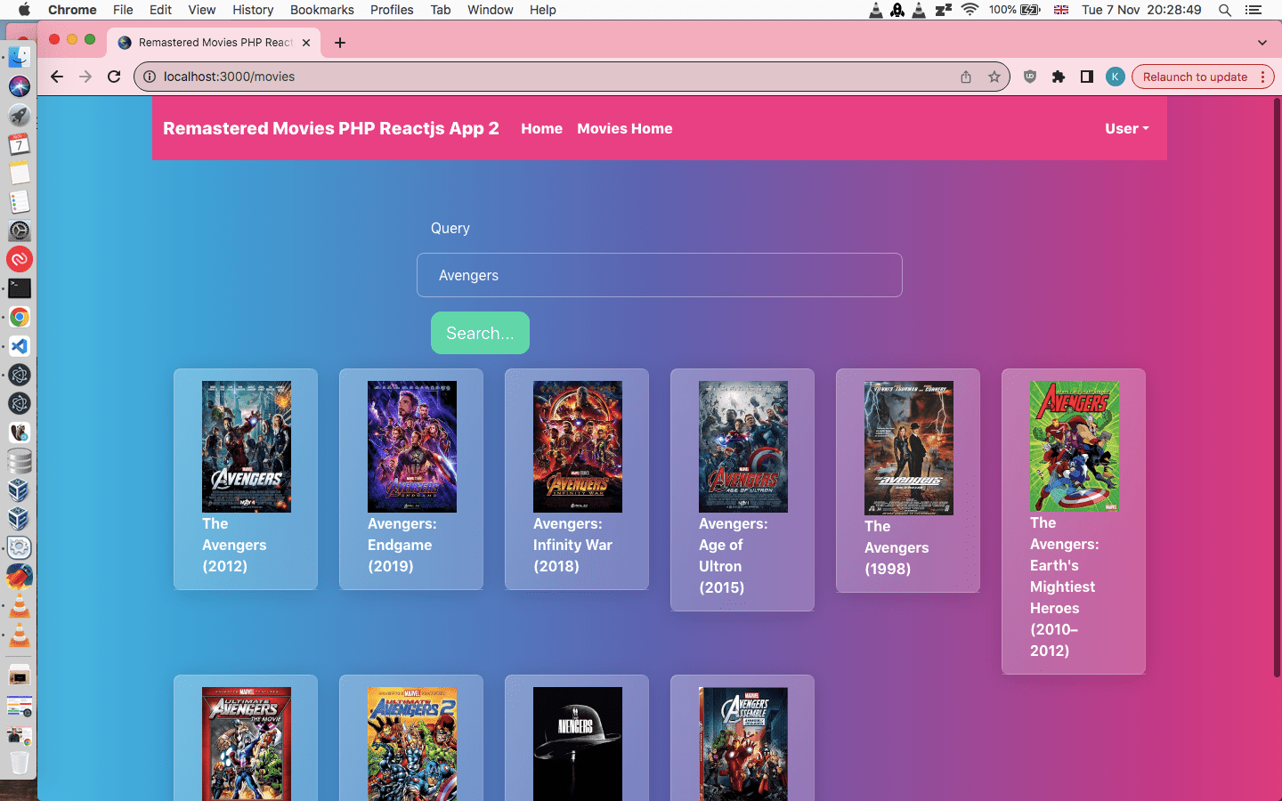Screen dimensions: 1282x801
Task: Click the Avengers: Infinity War (2018) title text
Action: tap(572, 545)
